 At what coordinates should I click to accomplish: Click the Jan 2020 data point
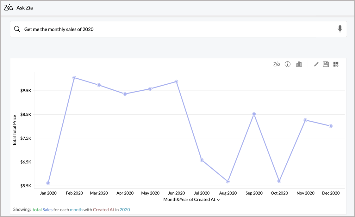pyautogui.click(x=48, y=183)
